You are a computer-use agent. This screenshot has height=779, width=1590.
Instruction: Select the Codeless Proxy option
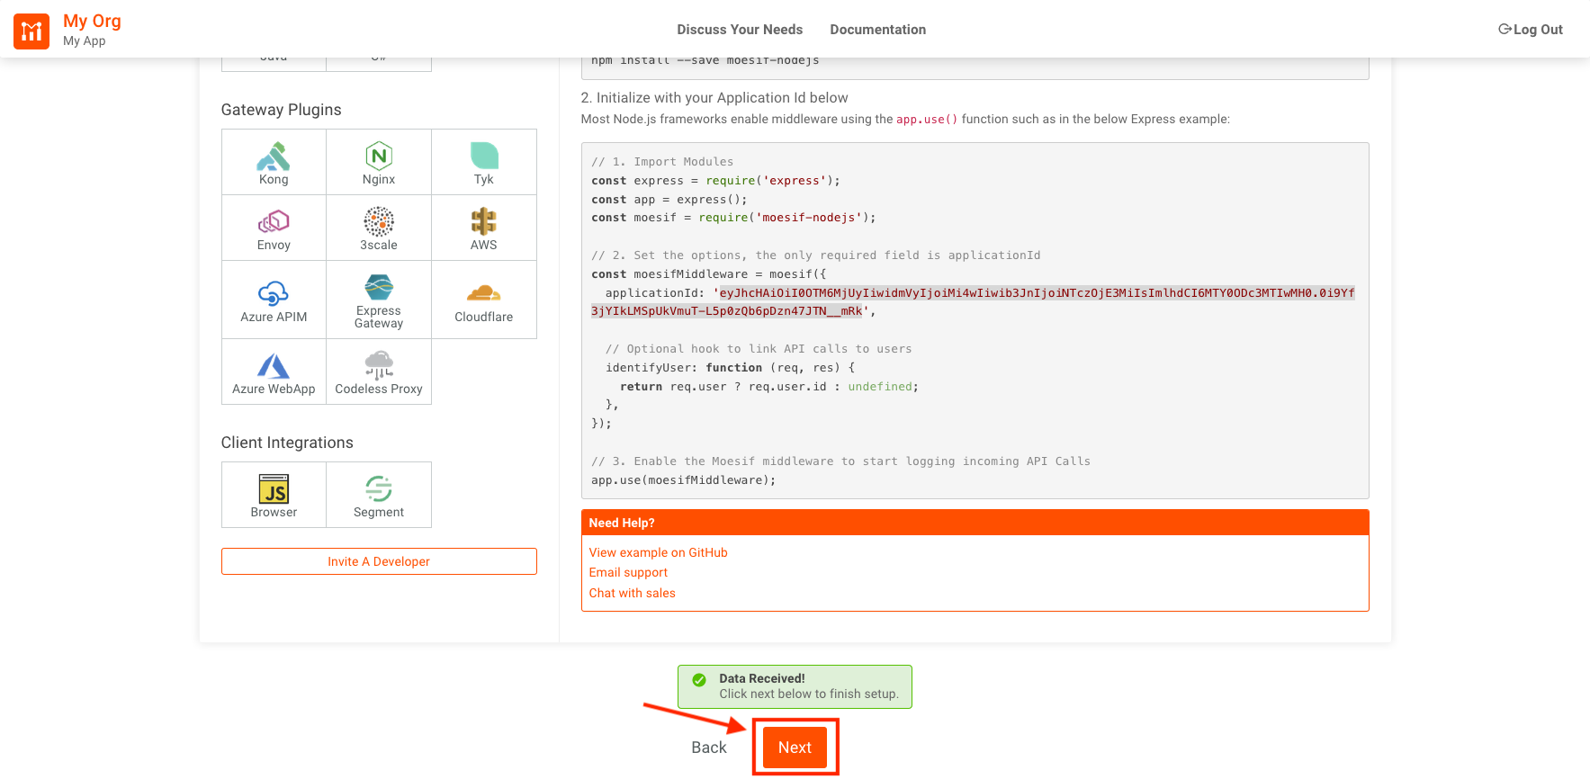click(x=379, y=372)
